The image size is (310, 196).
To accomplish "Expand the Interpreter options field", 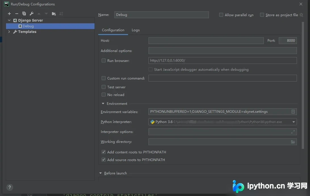I will (293, 132).
